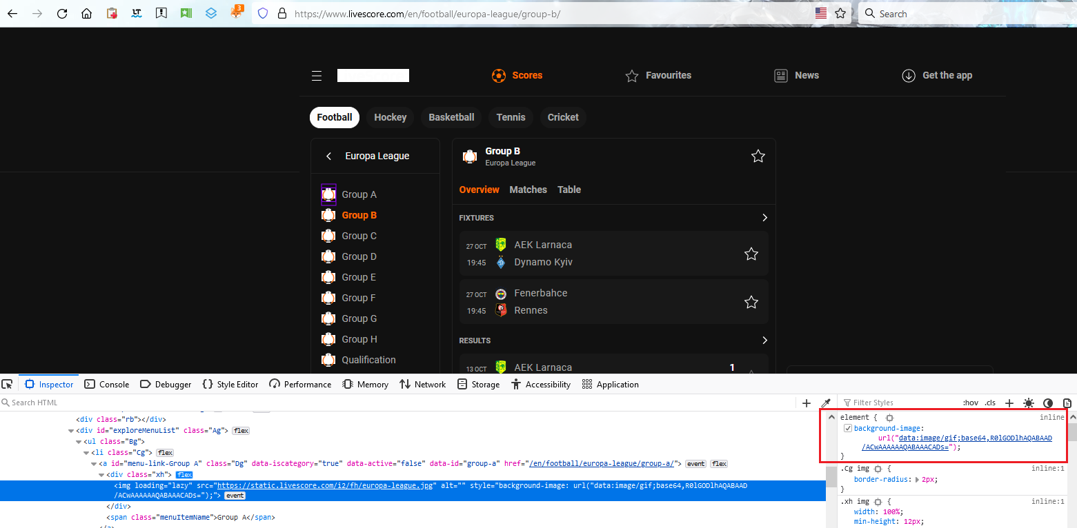Switch to the Console tab
This screenshot has height=528, width=1077.
coord(106,385)
